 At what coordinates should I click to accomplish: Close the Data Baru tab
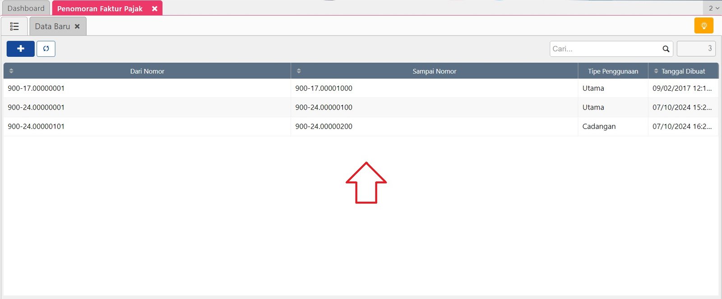pyautogui.click(x=77, y=27)
